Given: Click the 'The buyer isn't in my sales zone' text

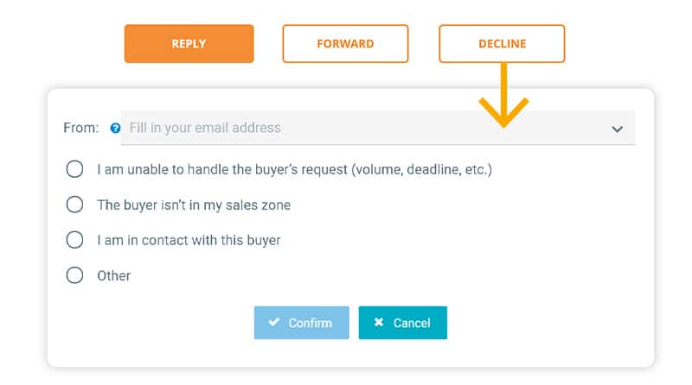Looking at the screenshot, I should pos(194,205).
